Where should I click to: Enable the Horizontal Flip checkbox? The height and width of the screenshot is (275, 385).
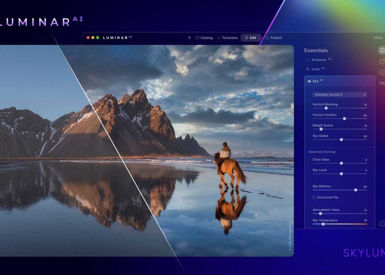coord(314,197)
